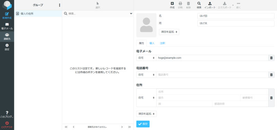
Task: Click the 続く more-actions icon
Action: pyautogui.click(x=239, y=5)
